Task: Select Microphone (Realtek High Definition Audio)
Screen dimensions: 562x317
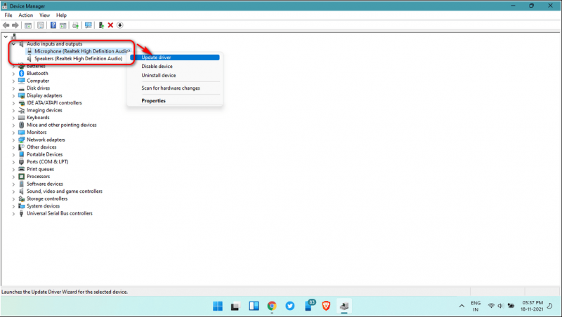Action: [82, 51]
